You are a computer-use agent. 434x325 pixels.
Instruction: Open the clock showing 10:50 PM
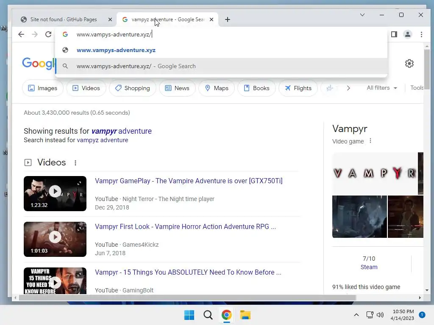click(402, 315)
